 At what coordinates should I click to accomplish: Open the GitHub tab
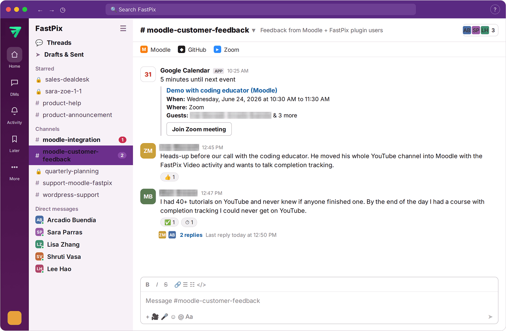[x=192, y=50]
